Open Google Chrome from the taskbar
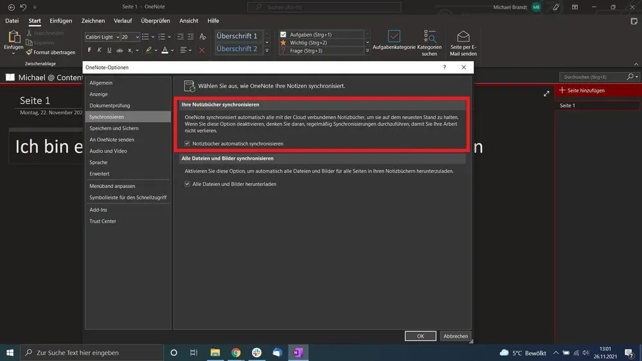 [236, 353]
